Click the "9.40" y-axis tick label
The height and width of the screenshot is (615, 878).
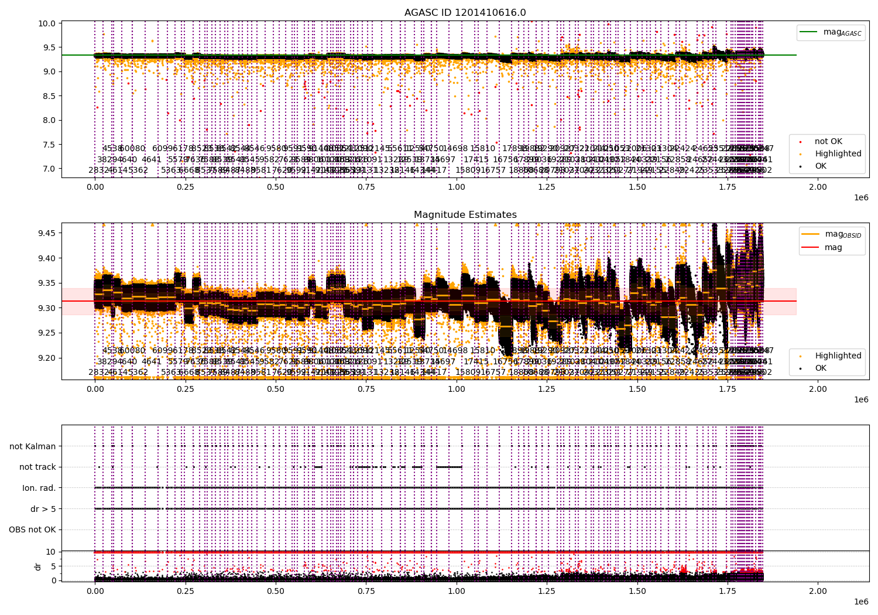click(48, 258)
